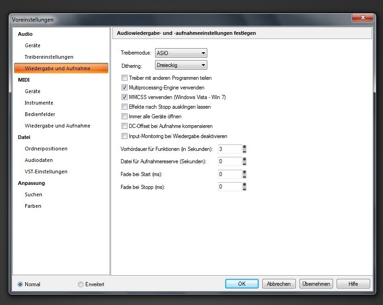Open Audiodaten settings

click(39, 160)
